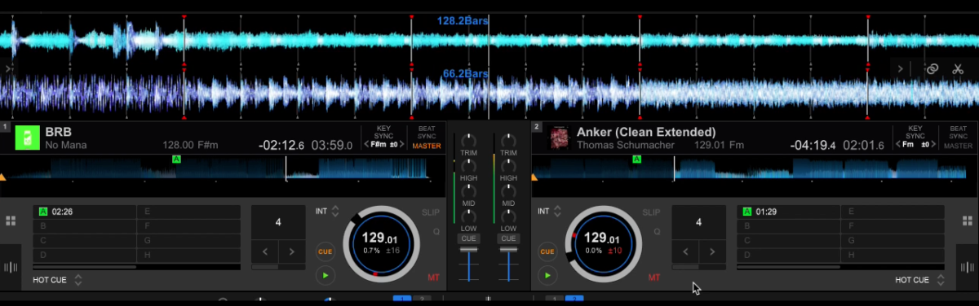Open deck 2 INT mode selector
979x306 pixels.
[550, 212]
